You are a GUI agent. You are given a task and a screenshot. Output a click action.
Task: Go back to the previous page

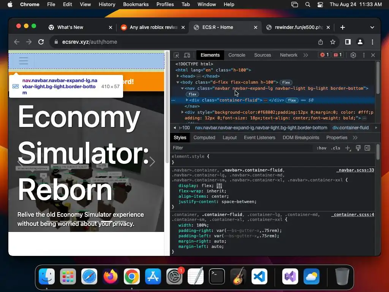tap(17, 42)
